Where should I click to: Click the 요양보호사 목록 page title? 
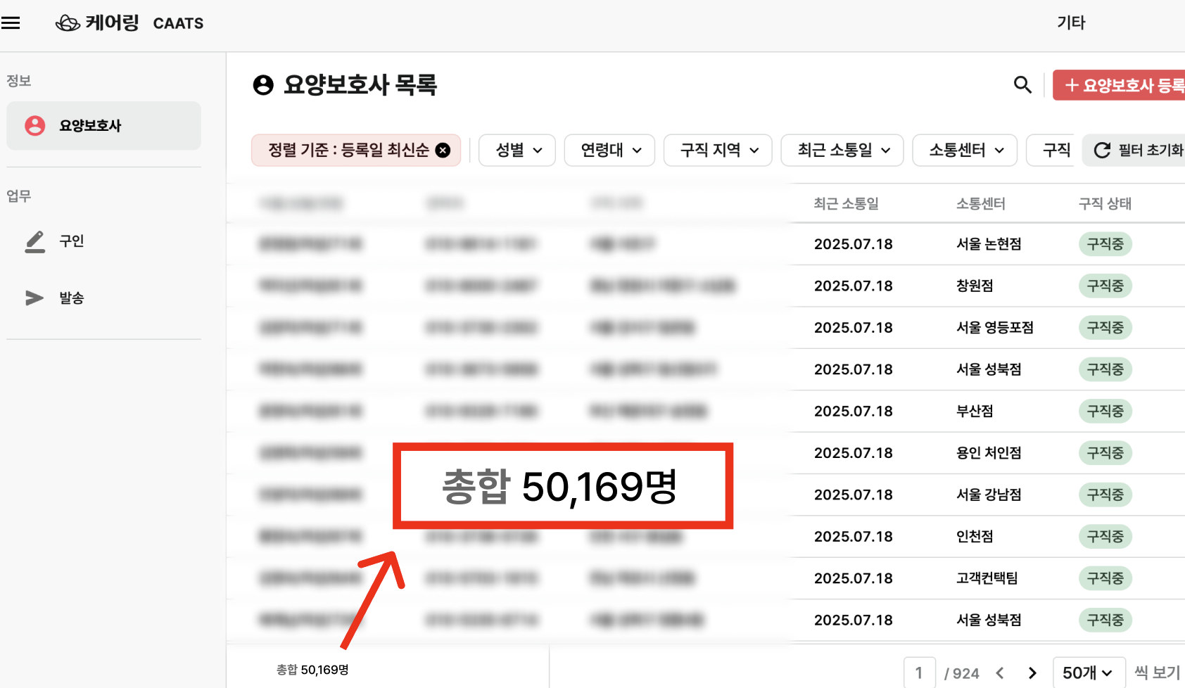pos(360,85)
